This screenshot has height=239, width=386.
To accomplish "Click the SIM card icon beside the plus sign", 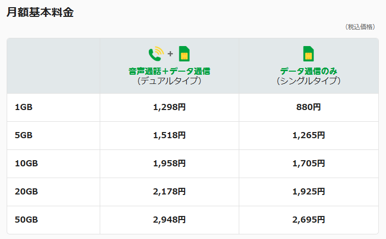I will click(x=184, y=54).
